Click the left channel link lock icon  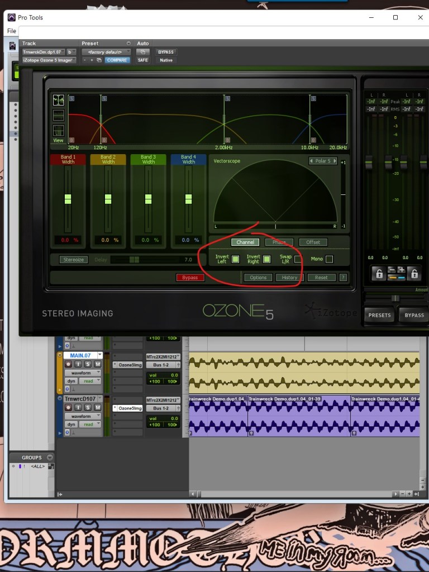click(x=379, y=273)
